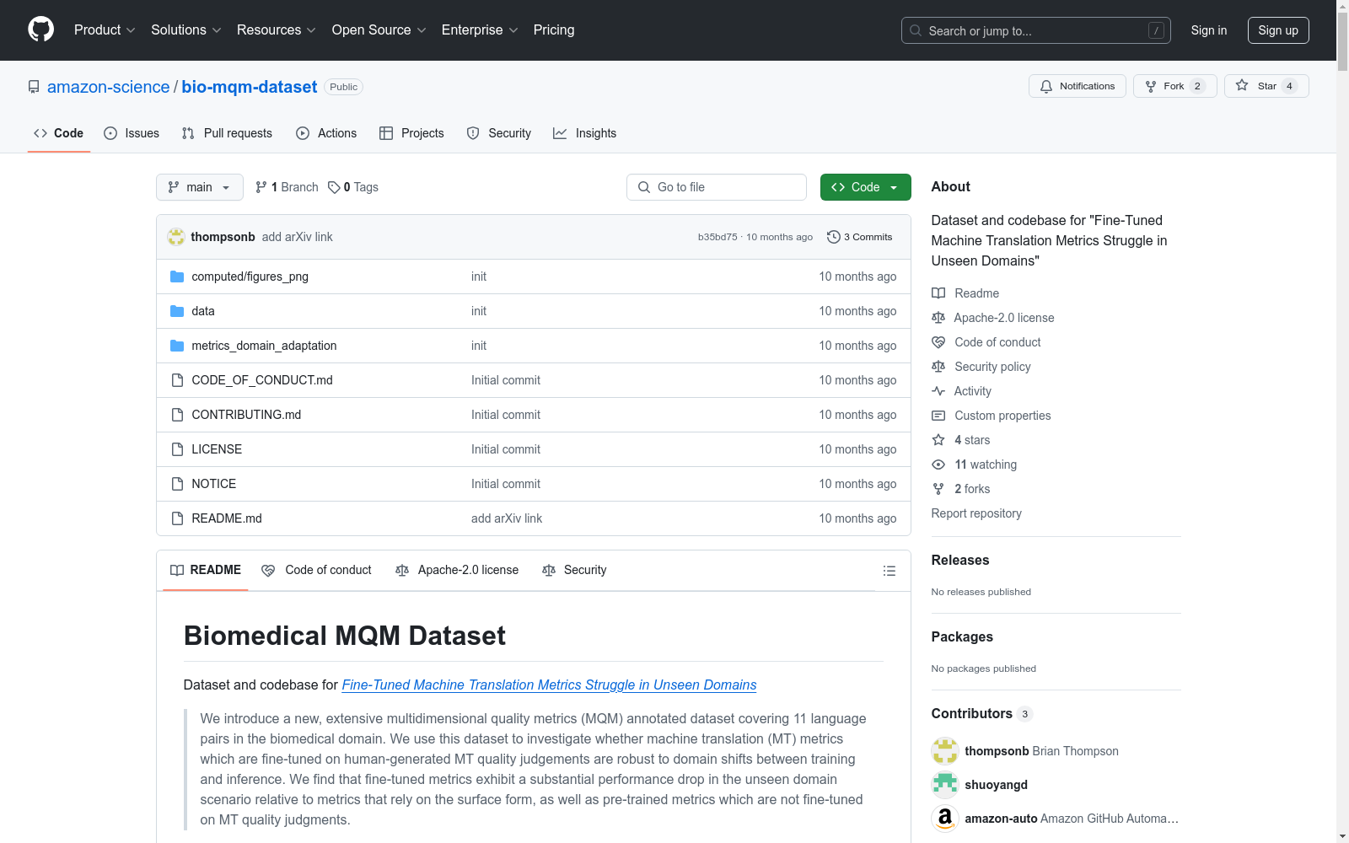Expand the Solutions menu
Screen dimensions: 1349x843
pos(186,30)
